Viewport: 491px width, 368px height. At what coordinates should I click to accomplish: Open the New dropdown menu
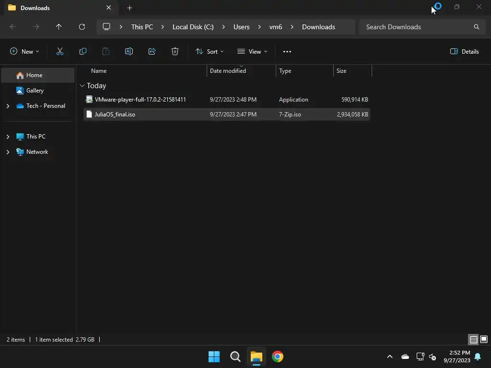[x=24, y=52]
